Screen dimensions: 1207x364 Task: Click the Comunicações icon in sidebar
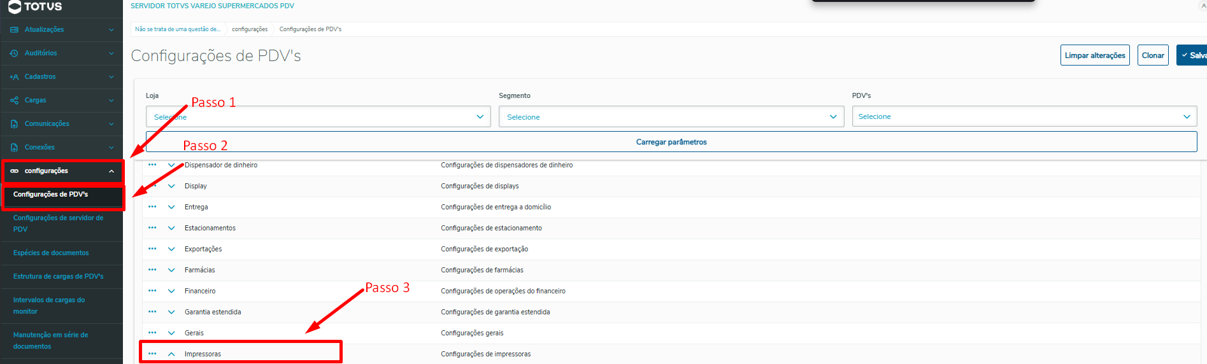click(x=14, y=124)
